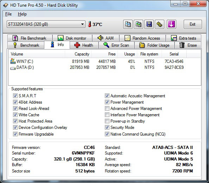Click the purple download arrow icon
209x183 pixels.
click(x=171, y=24)
